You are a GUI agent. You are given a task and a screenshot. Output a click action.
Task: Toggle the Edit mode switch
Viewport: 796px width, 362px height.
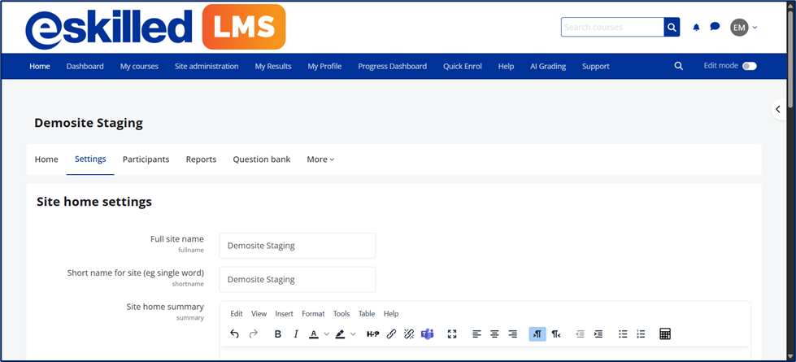(749, 66)
